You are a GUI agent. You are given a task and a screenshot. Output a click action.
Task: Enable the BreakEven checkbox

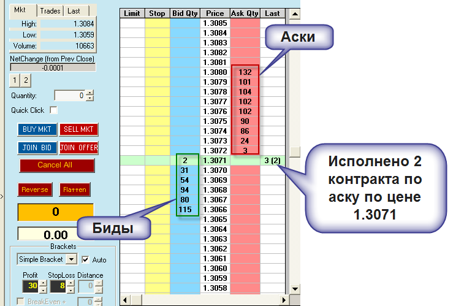point(20,301)
